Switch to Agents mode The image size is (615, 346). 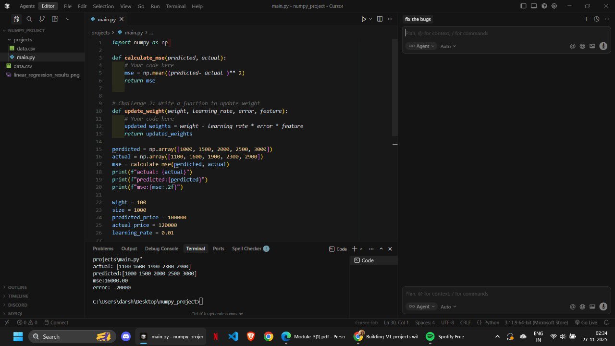(27, 6)
